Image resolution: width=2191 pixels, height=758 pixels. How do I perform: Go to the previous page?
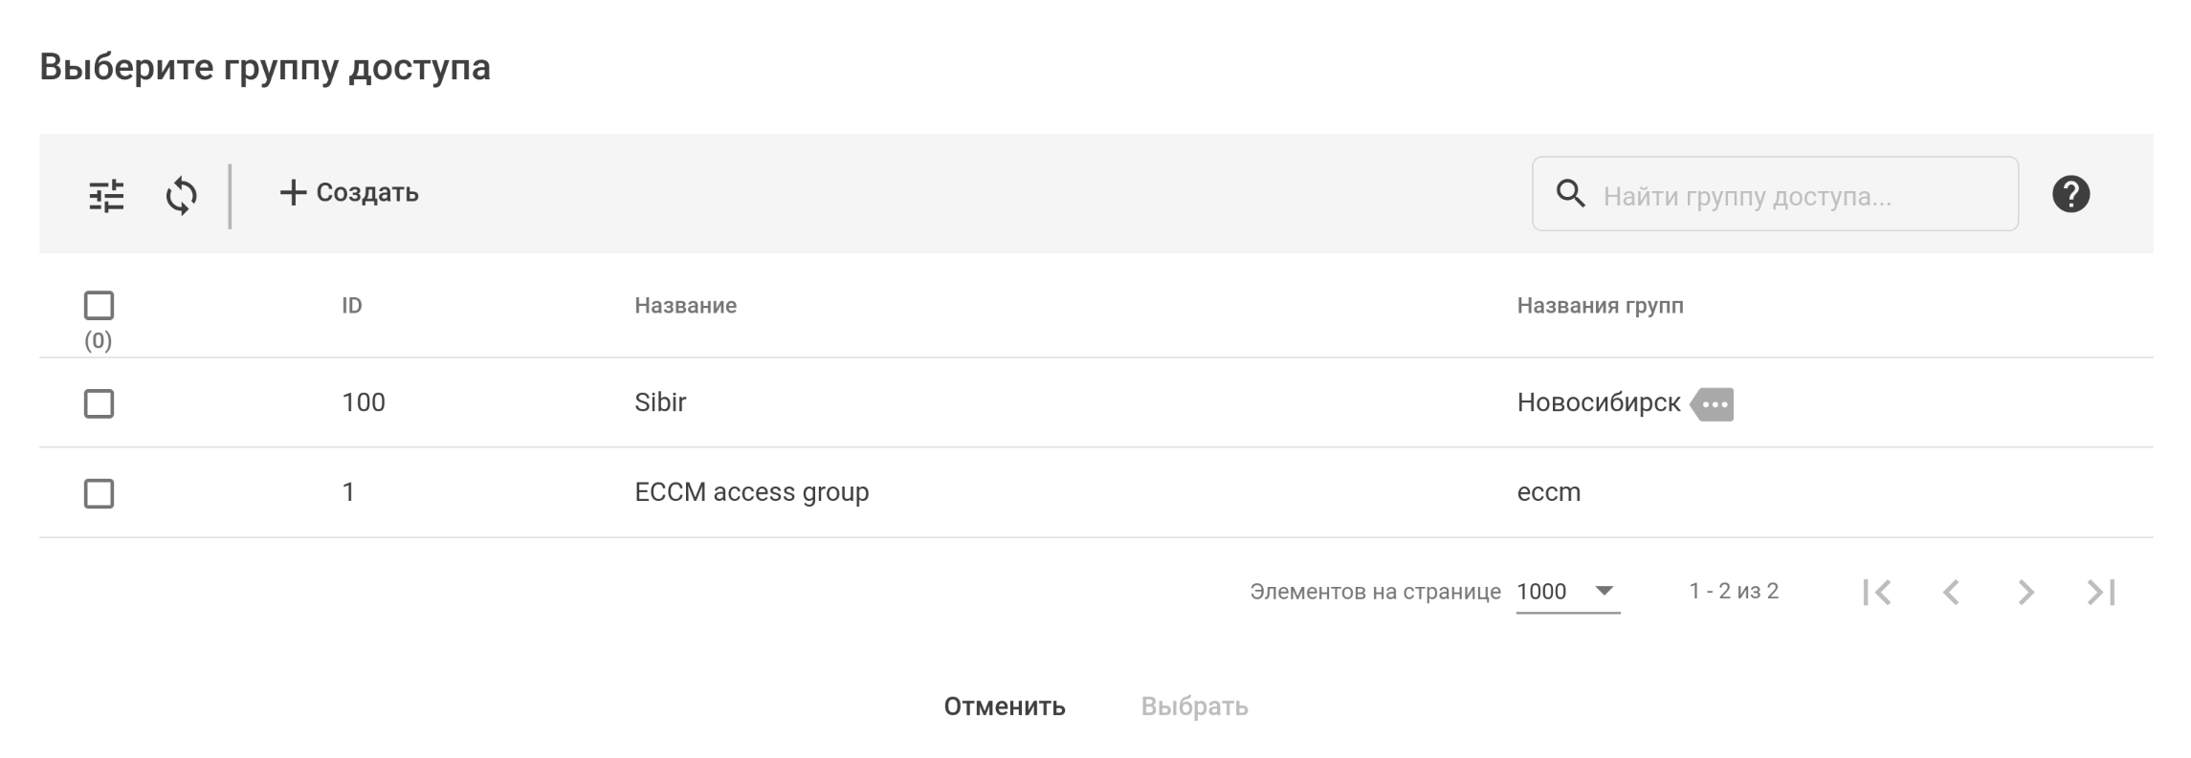click(x=1951, y=593)
